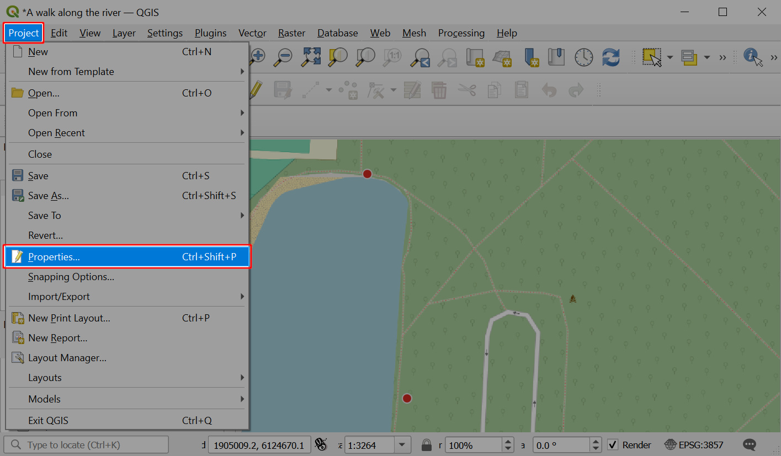Expand the Models submenu
This screenshot has height=456, width=781.
click(x=127, y=399)
